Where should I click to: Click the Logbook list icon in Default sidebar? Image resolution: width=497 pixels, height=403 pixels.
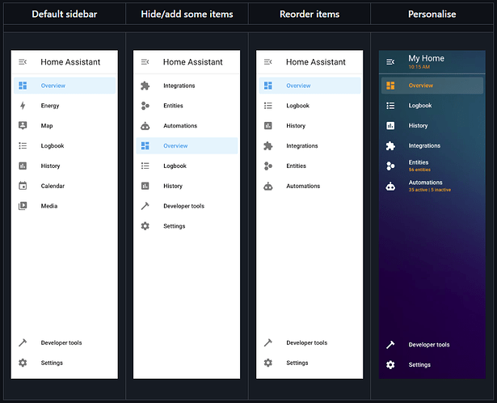[23, 145]
